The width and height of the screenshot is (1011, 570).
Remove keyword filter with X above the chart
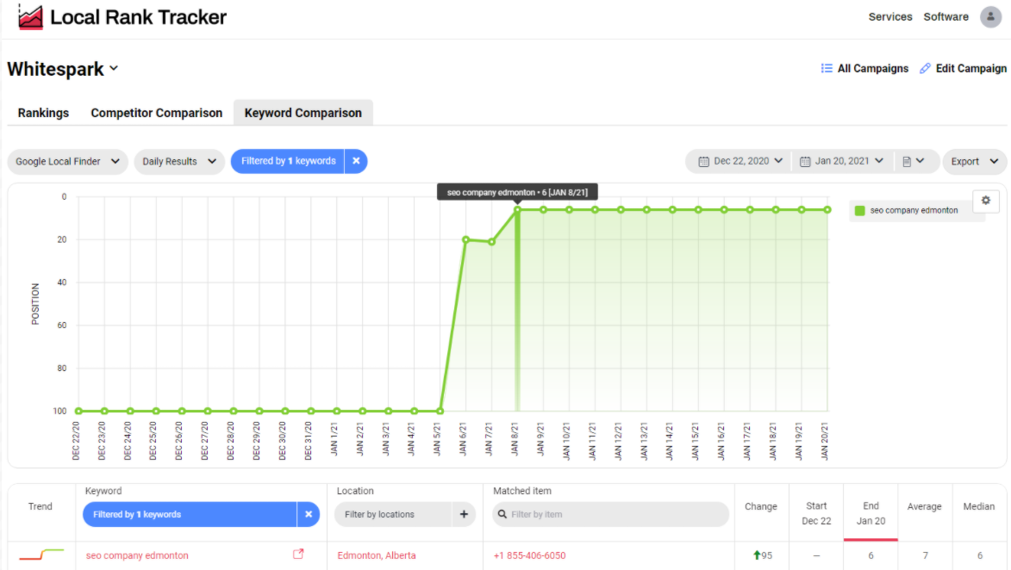(x=356, y=161)
